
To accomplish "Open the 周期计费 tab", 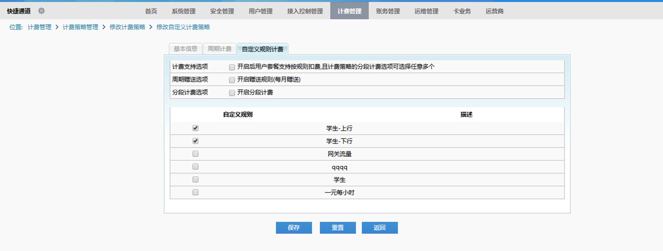I will tap(220, 49).
